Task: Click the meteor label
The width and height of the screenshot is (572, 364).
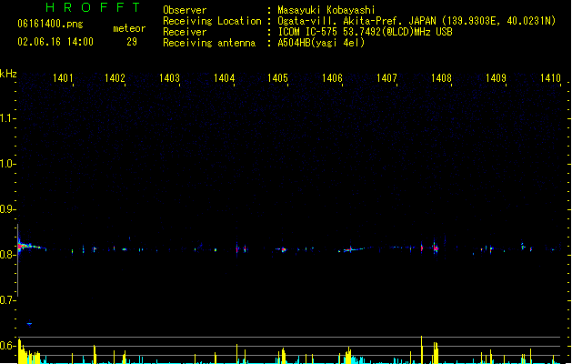Action: (x=129, y=28)
